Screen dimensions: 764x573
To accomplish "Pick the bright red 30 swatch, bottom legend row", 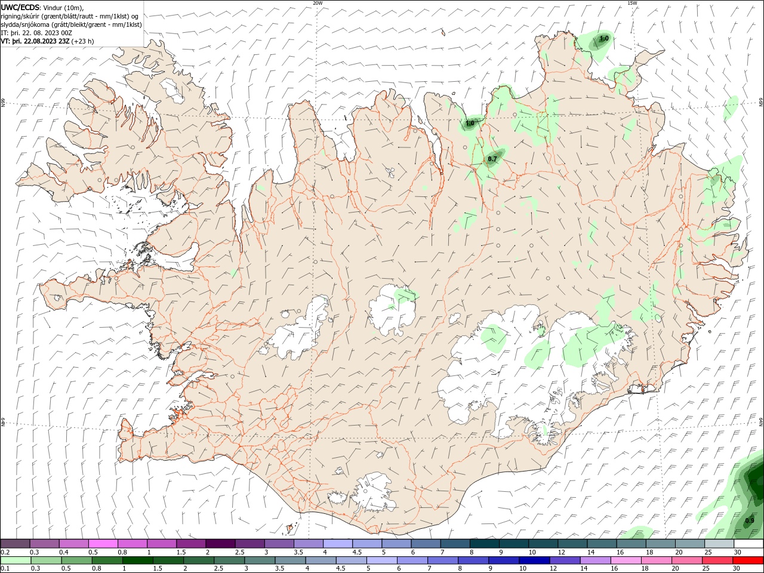I will 747,560.
